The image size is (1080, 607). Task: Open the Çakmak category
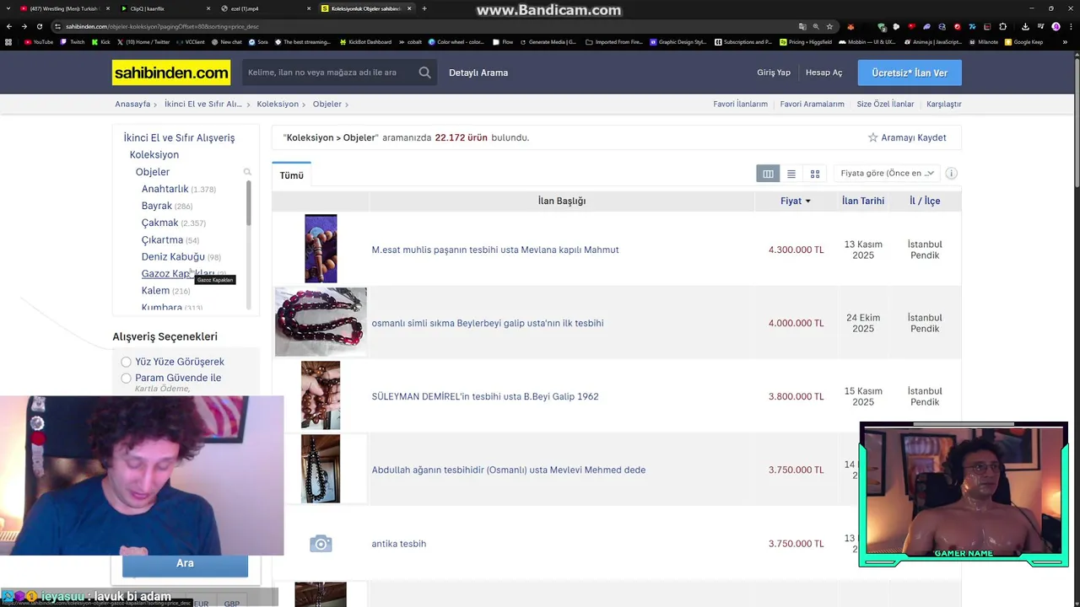point(159,223)
